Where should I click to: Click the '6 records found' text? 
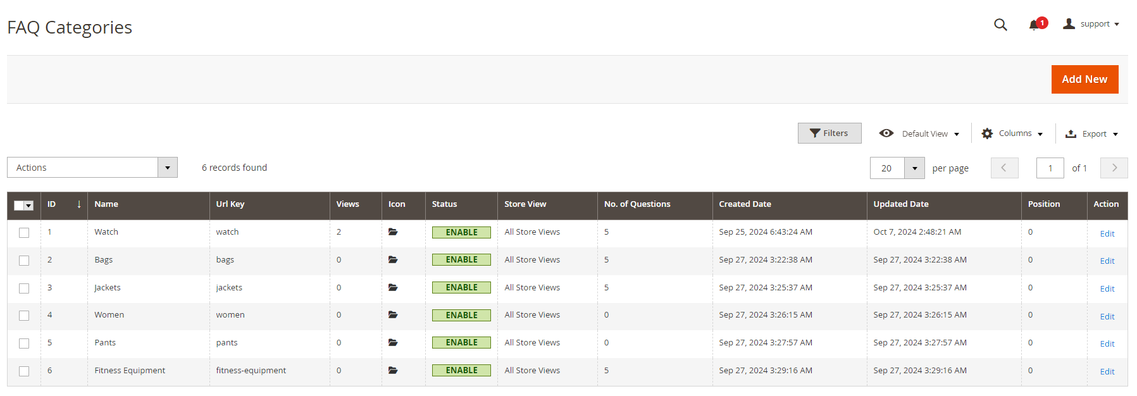click(234, 168)
